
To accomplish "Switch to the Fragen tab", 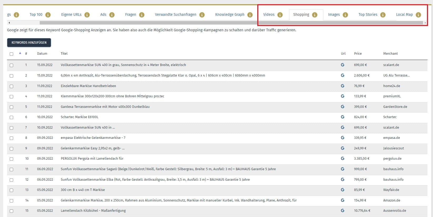I will coord(130,14).
